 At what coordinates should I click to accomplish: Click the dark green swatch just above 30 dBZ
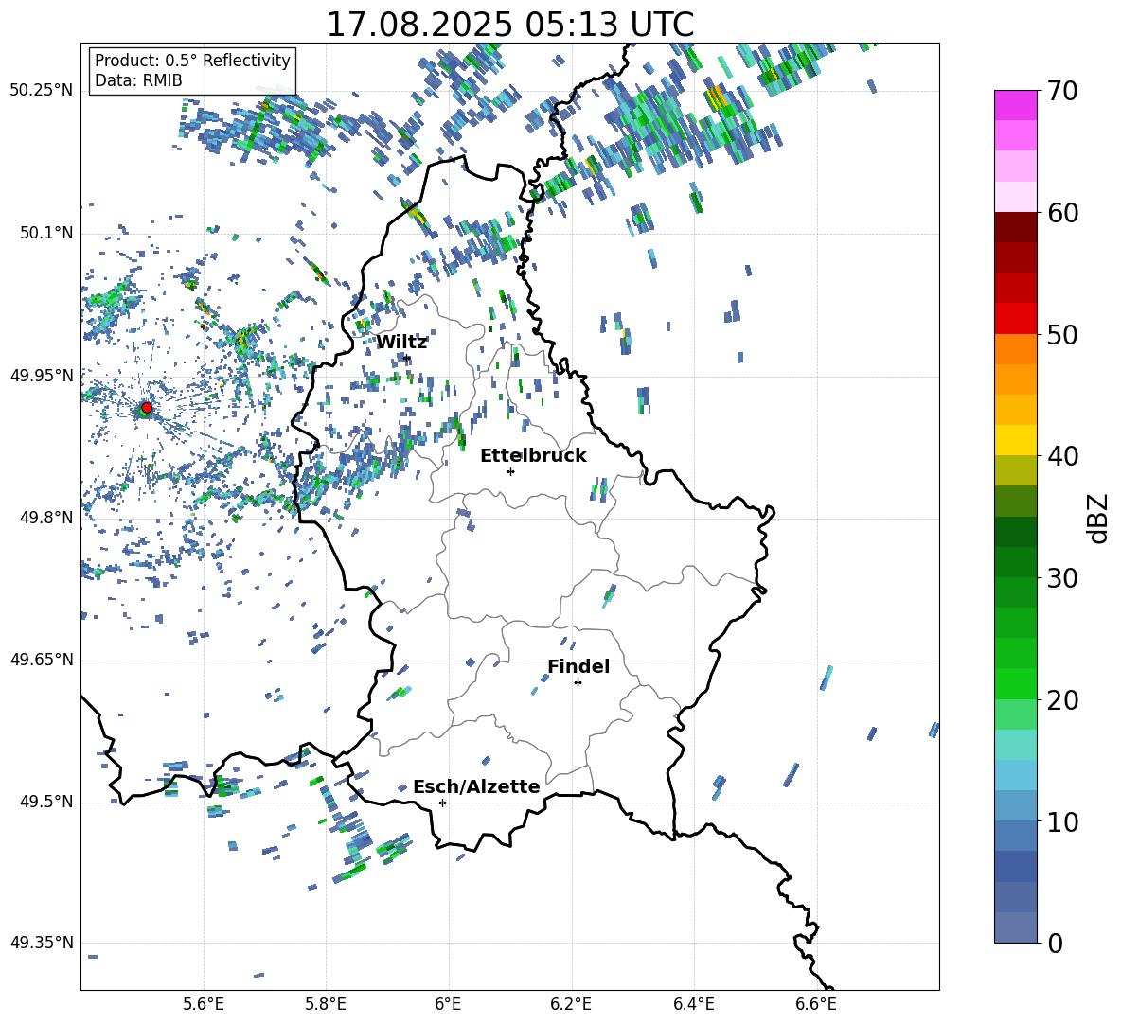coord(1015,562)
